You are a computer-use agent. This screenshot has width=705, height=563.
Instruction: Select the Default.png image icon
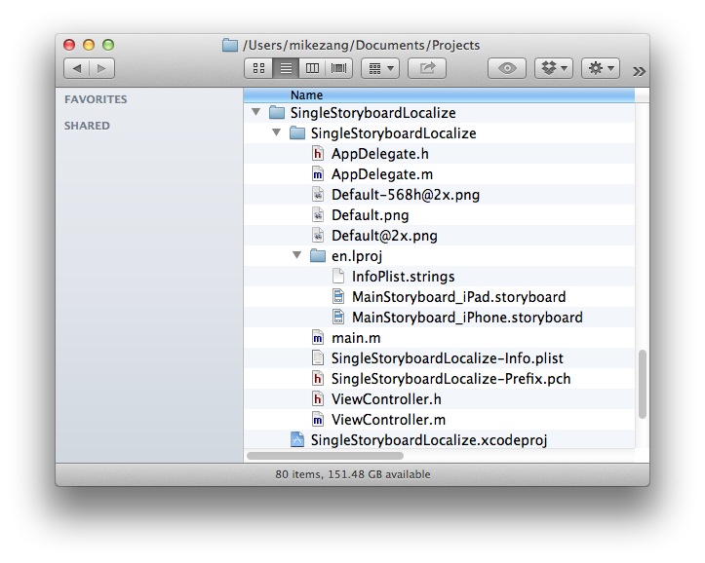[318, 215]
